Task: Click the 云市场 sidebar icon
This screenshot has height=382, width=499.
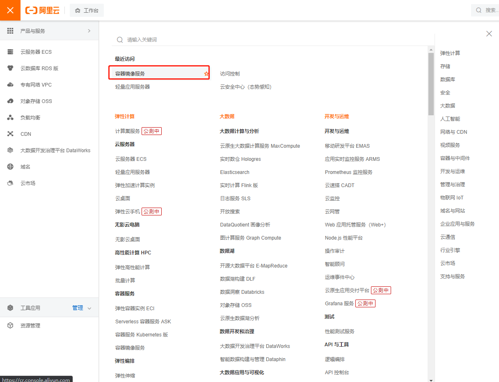Action: (x=11, y=183)
